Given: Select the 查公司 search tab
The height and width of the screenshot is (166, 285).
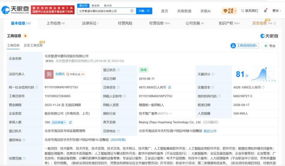Looking at the screenshot, I should [83, 6].
